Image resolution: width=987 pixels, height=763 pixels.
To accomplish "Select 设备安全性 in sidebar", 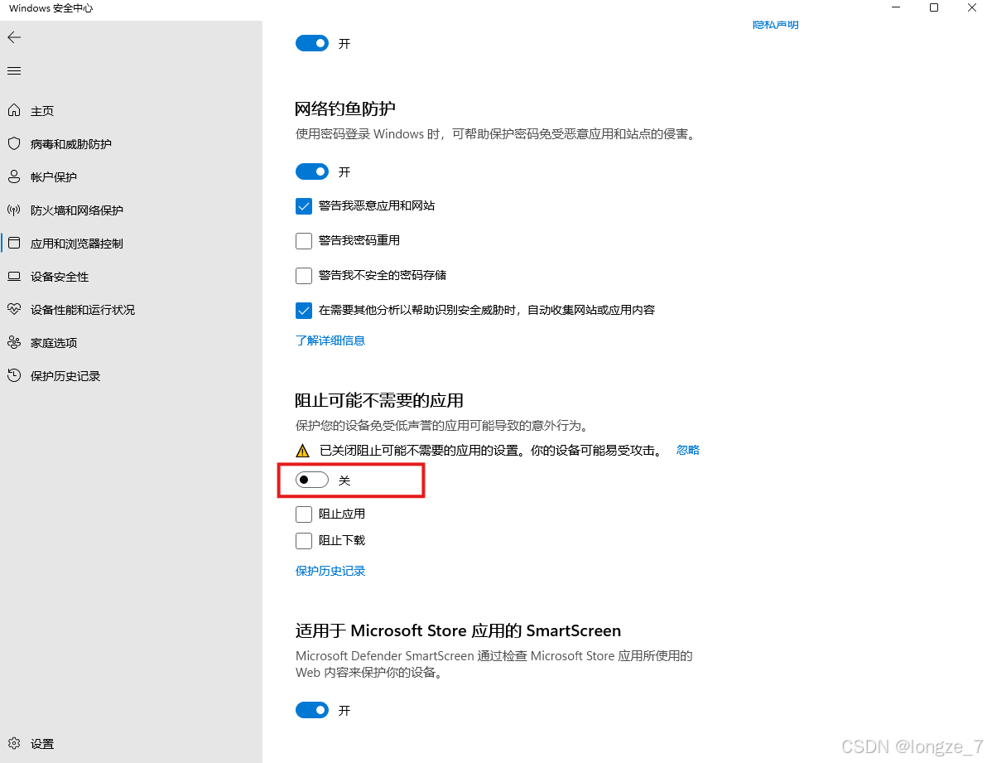I will click(60, 277).
